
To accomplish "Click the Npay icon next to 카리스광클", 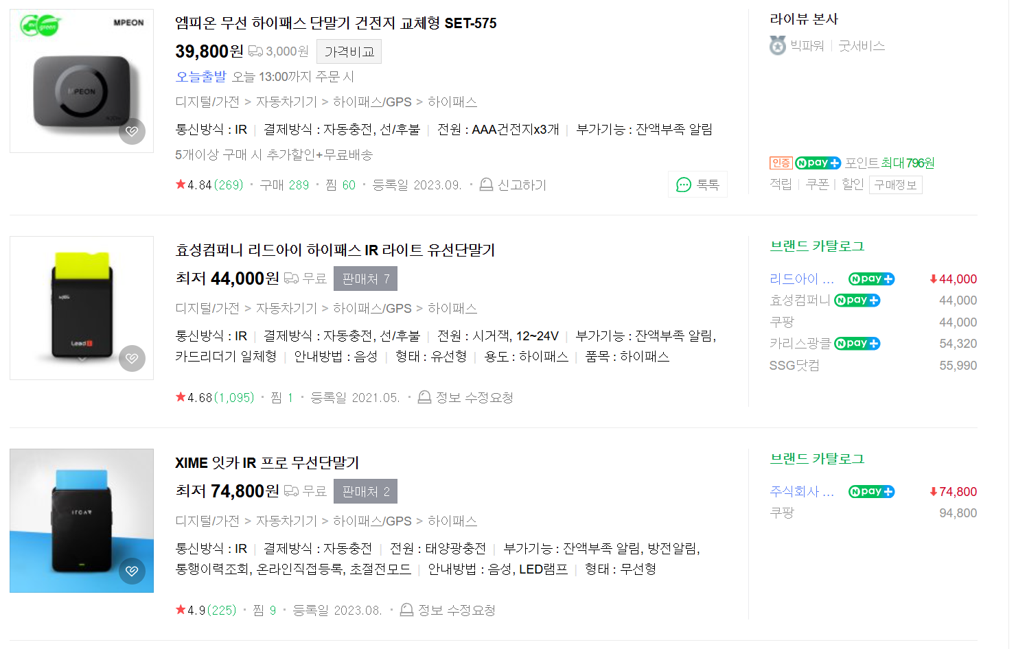I will (857, 343).
